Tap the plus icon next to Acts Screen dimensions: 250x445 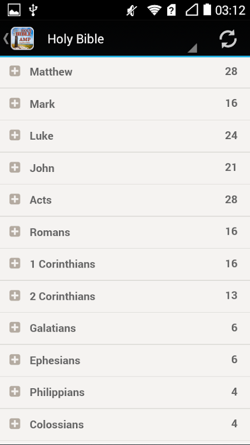tap(15, 199)
